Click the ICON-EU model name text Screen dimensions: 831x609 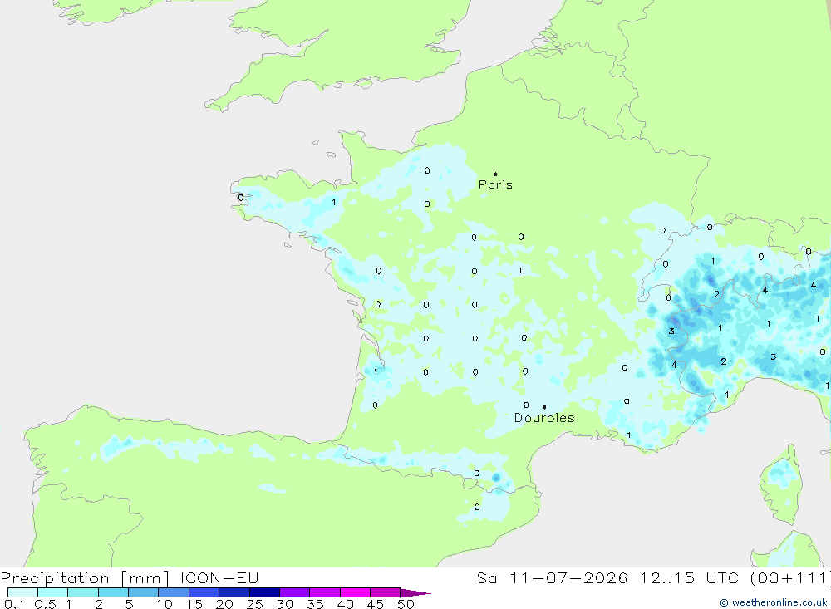[x=219, y=577]
